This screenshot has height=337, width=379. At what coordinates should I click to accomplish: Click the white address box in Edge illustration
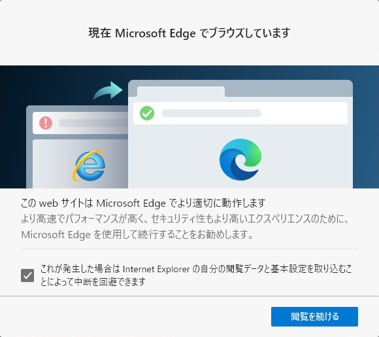240,113
